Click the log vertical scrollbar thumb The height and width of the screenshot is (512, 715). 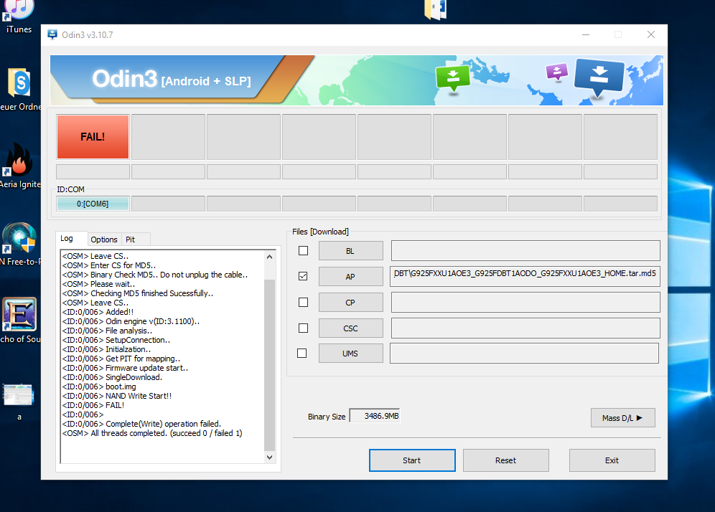[x=269, y=365]
